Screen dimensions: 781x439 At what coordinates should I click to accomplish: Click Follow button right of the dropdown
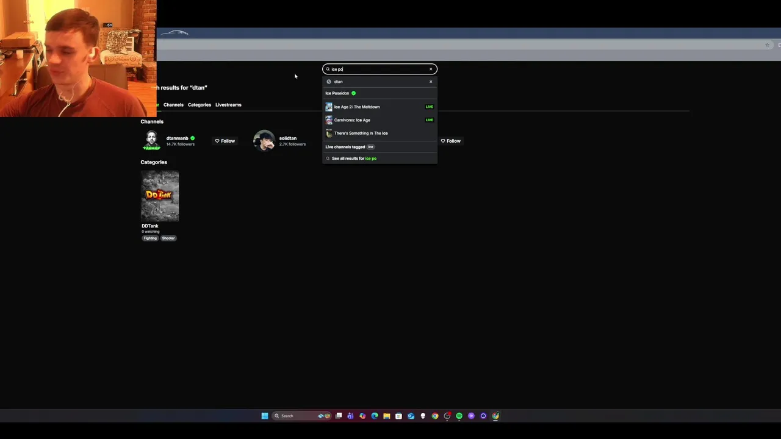pos(450,141)
